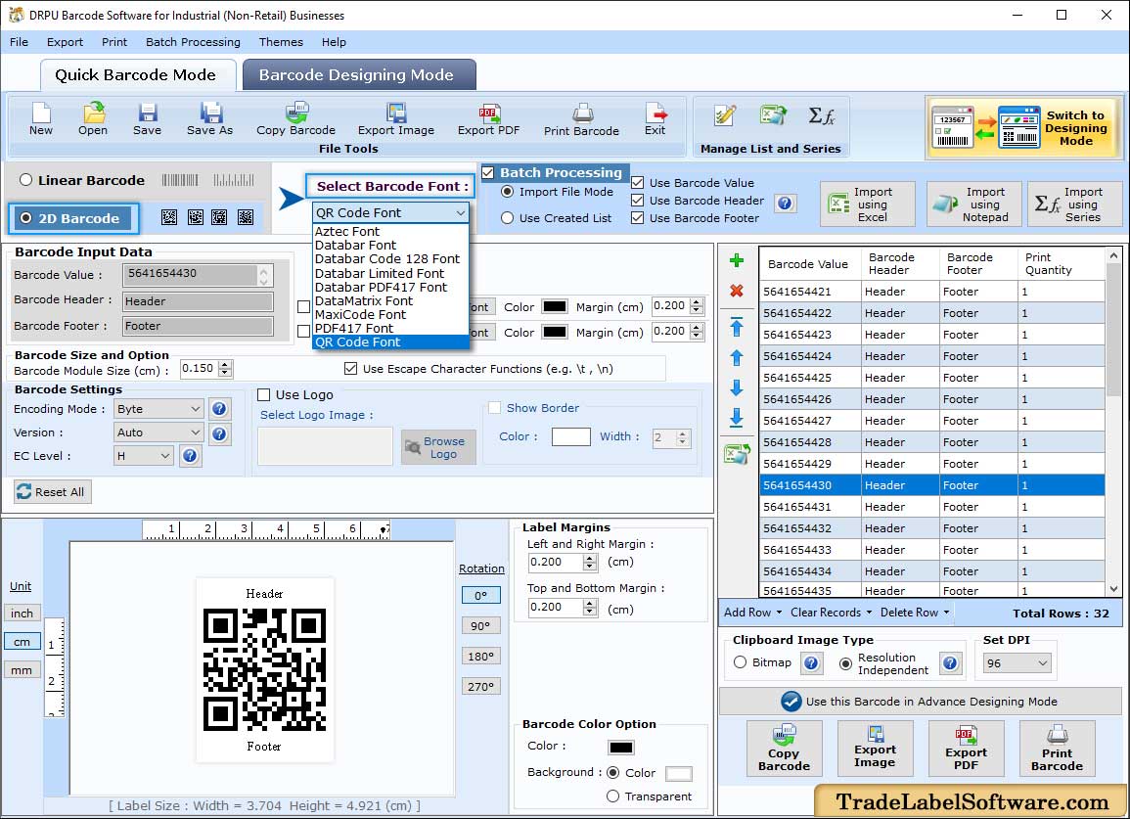Click the export list icon beside table
The height and width of the screenshot is (819, 1130).
tap(738, 454)
